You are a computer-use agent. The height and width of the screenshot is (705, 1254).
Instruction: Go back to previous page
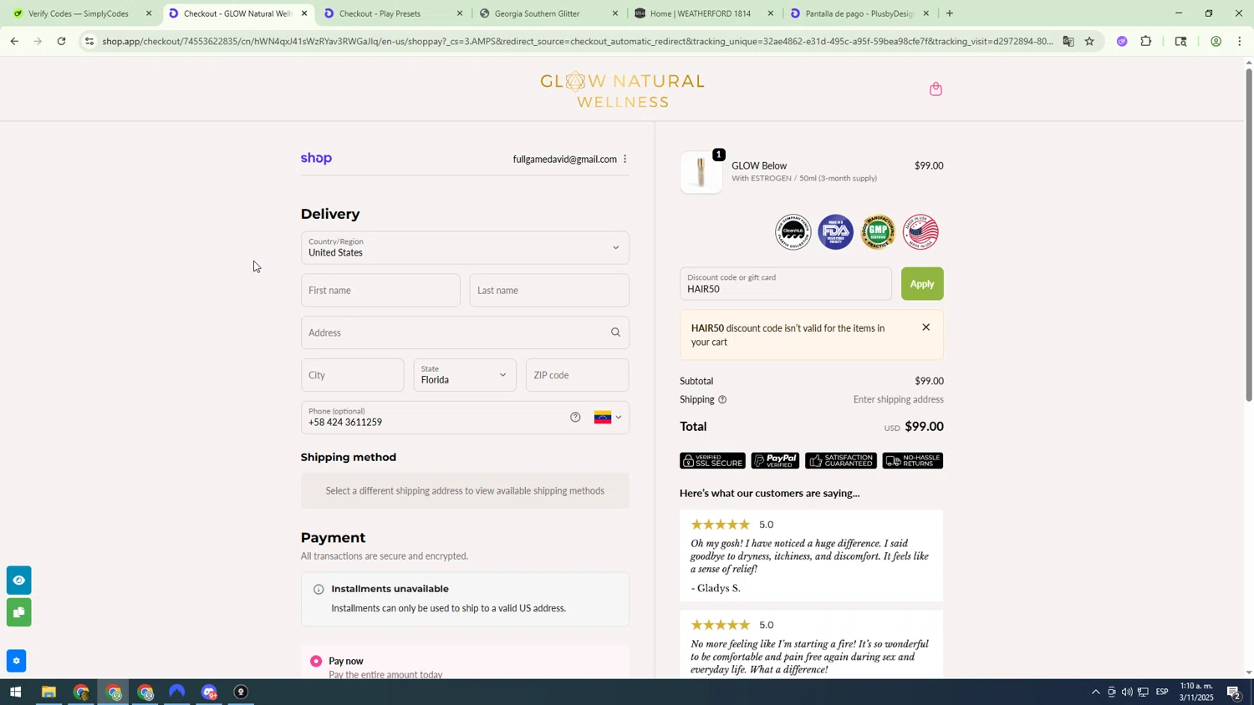click(x=13, y=41)
